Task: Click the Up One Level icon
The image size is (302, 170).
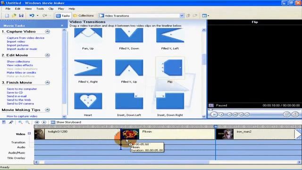Action: tap(188, 16)
